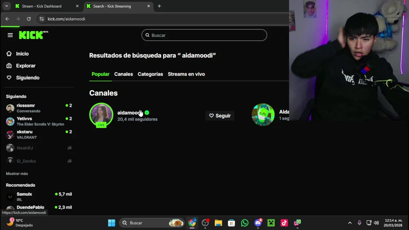Click El_Donko avatar in sidebar
Screen dimensions: 409x230
[x=10, y=161]
